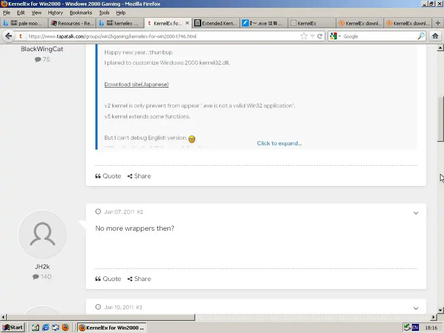Go back with the back arrow button
The height and width of the screenshot is (333, 444).
[x=9, y=36]
